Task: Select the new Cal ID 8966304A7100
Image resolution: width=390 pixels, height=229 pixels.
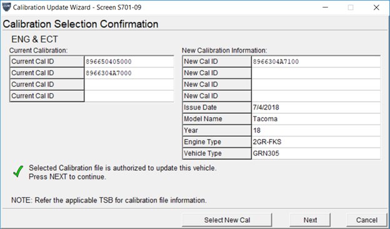Action: tap(316, 61)
